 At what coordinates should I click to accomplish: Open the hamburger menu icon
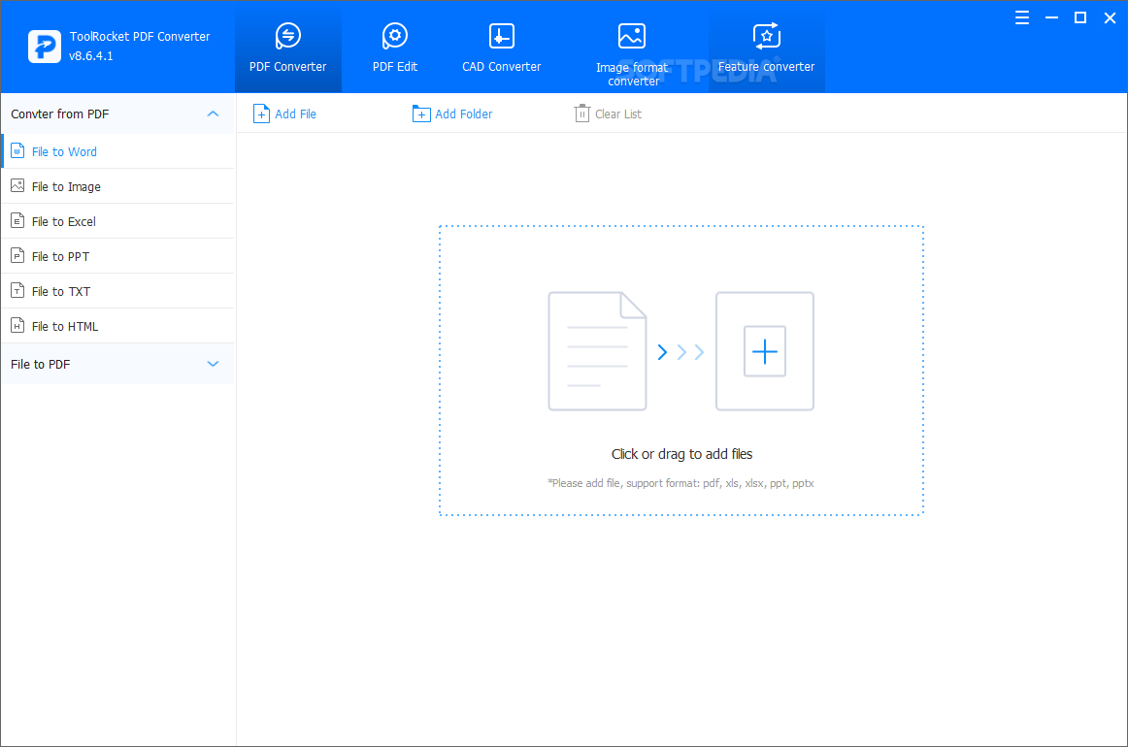coord(1021,18)
